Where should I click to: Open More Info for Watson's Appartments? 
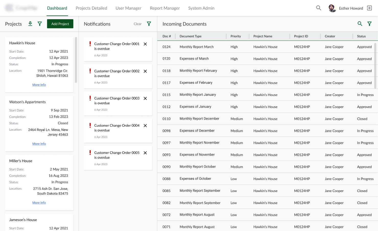tap(39, 144)
